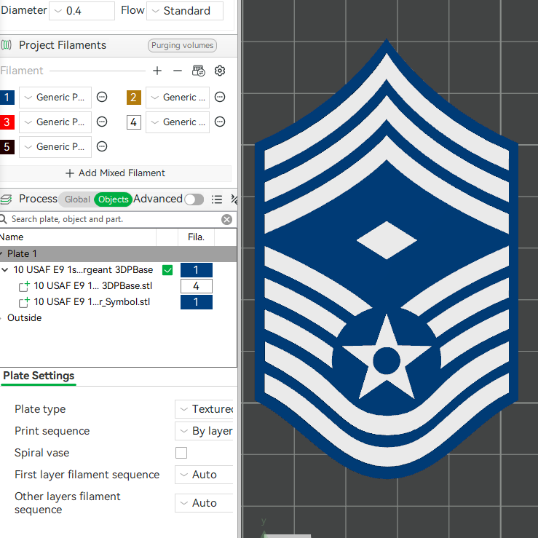
Task: Open filament 3 Generic preset dropdown
Action: pos(55,122)
